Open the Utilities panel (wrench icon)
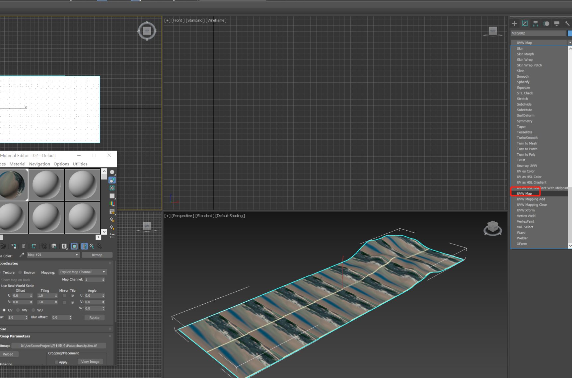The width and height of the screenshot is (572, 378). pyautogui.click(x=567, y=23)
